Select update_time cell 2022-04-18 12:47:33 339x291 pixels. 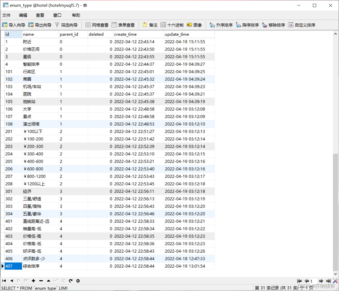point(189,259)
